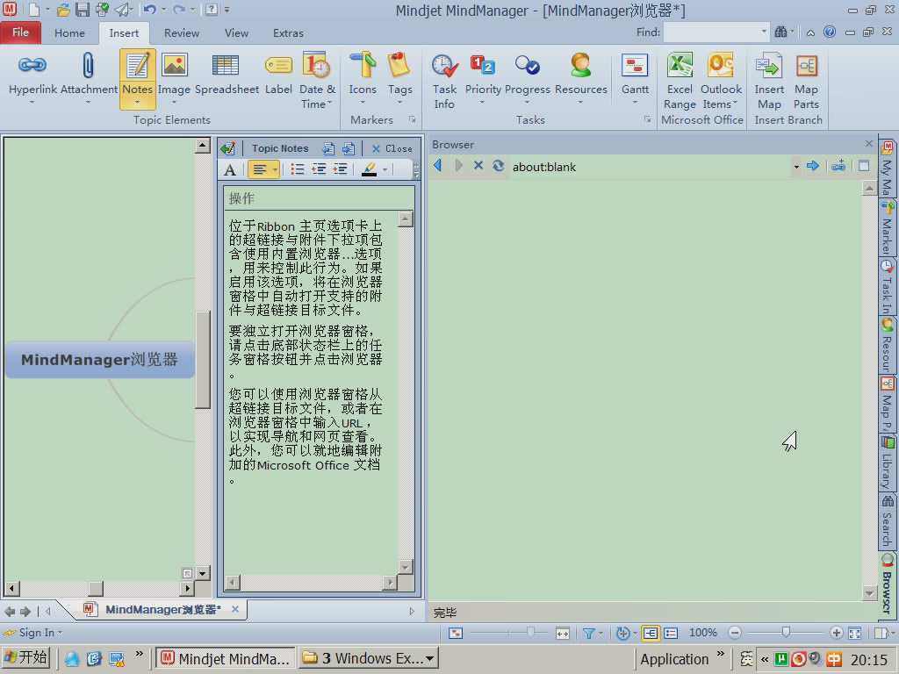899x674 pixels.
Task: Toggle the Browser task pane tab on right edge
Action: tap(888, 584)
